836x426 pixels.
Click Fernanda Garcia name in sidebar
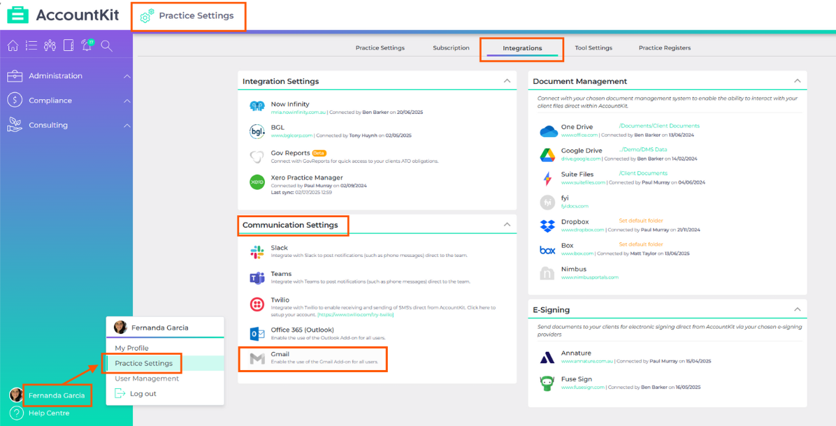point(57,395)
